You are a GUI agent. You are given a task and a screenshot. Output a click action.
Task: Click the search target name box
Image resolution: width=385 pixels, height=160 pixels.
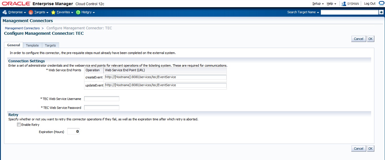349,12
